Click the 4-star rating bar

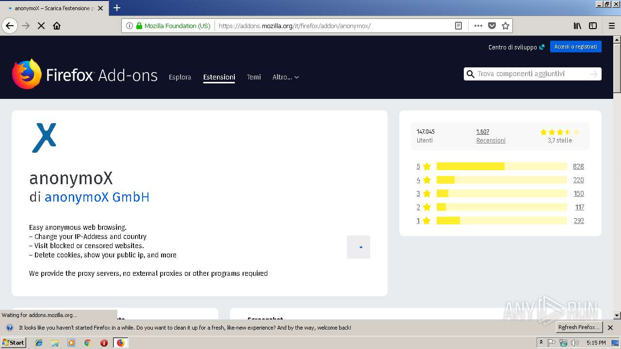(502, 180)
